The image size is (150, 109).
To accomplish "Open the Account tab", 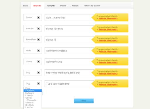I will (x=75, y=6).
